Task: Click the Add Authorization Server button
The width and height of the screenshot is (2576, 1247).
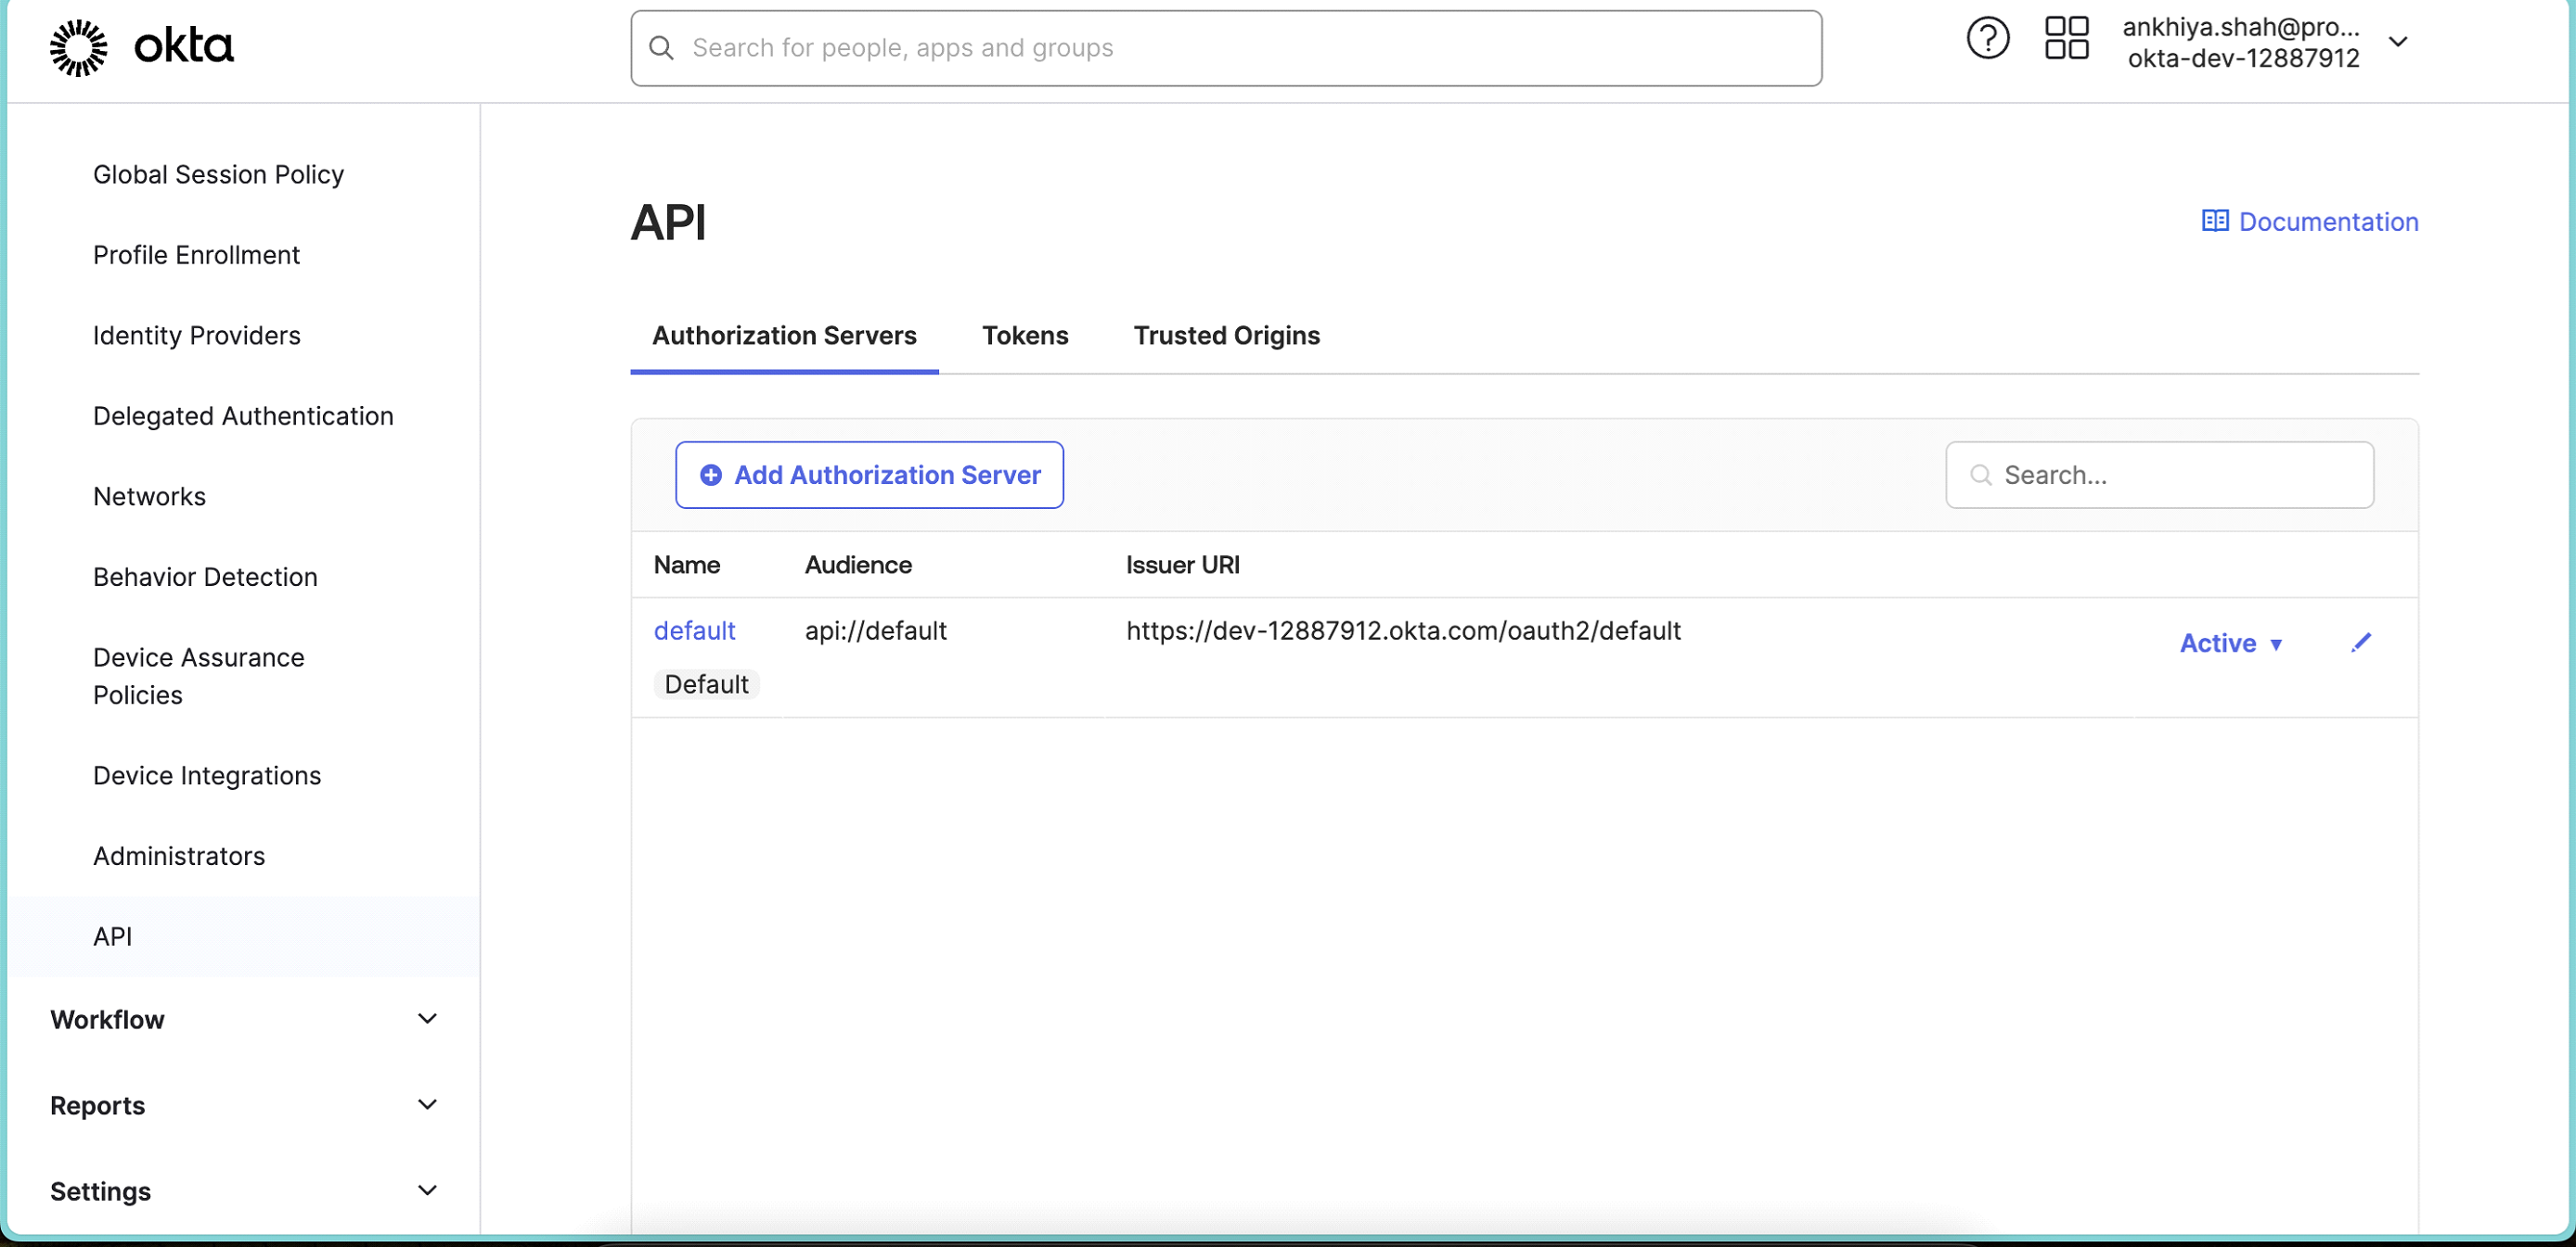Action: click(869, 475)
